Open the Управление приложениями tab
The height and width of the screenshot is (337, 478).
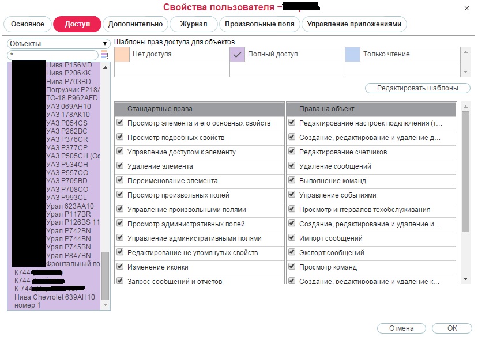tap(353, 24)
